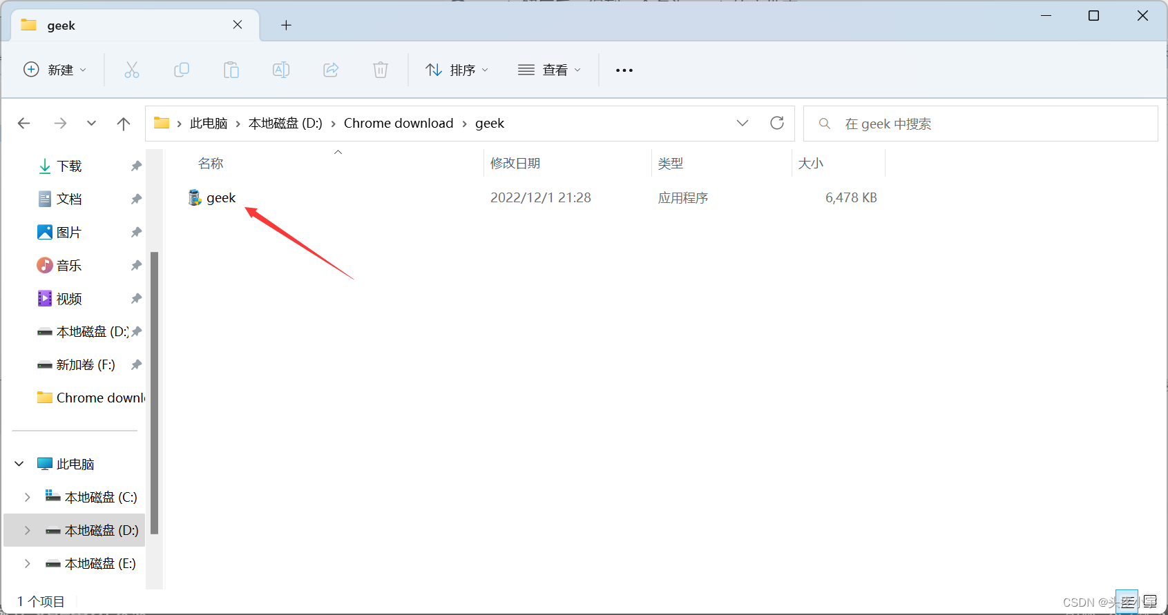Click the Cut scissors icon

tap(131, 70)
